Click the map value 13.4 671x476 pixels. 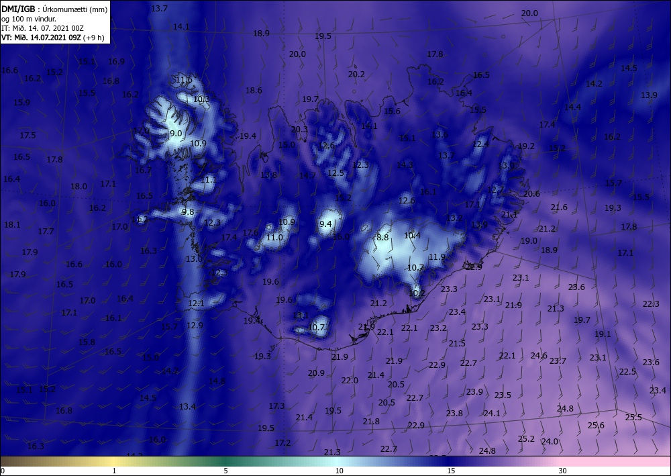click(187, 407)
